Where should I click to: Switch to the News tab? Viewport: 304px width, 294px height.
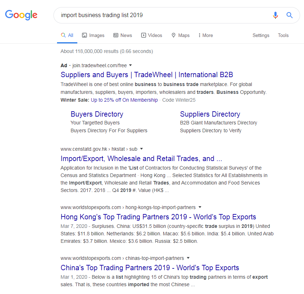123,36
